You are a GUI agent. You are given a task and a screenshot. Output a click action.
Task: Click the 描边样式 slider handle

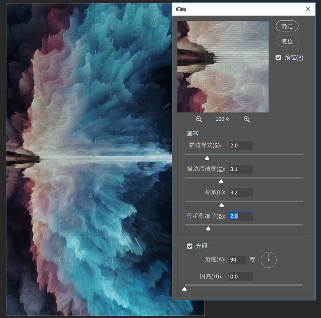(207, 158)
